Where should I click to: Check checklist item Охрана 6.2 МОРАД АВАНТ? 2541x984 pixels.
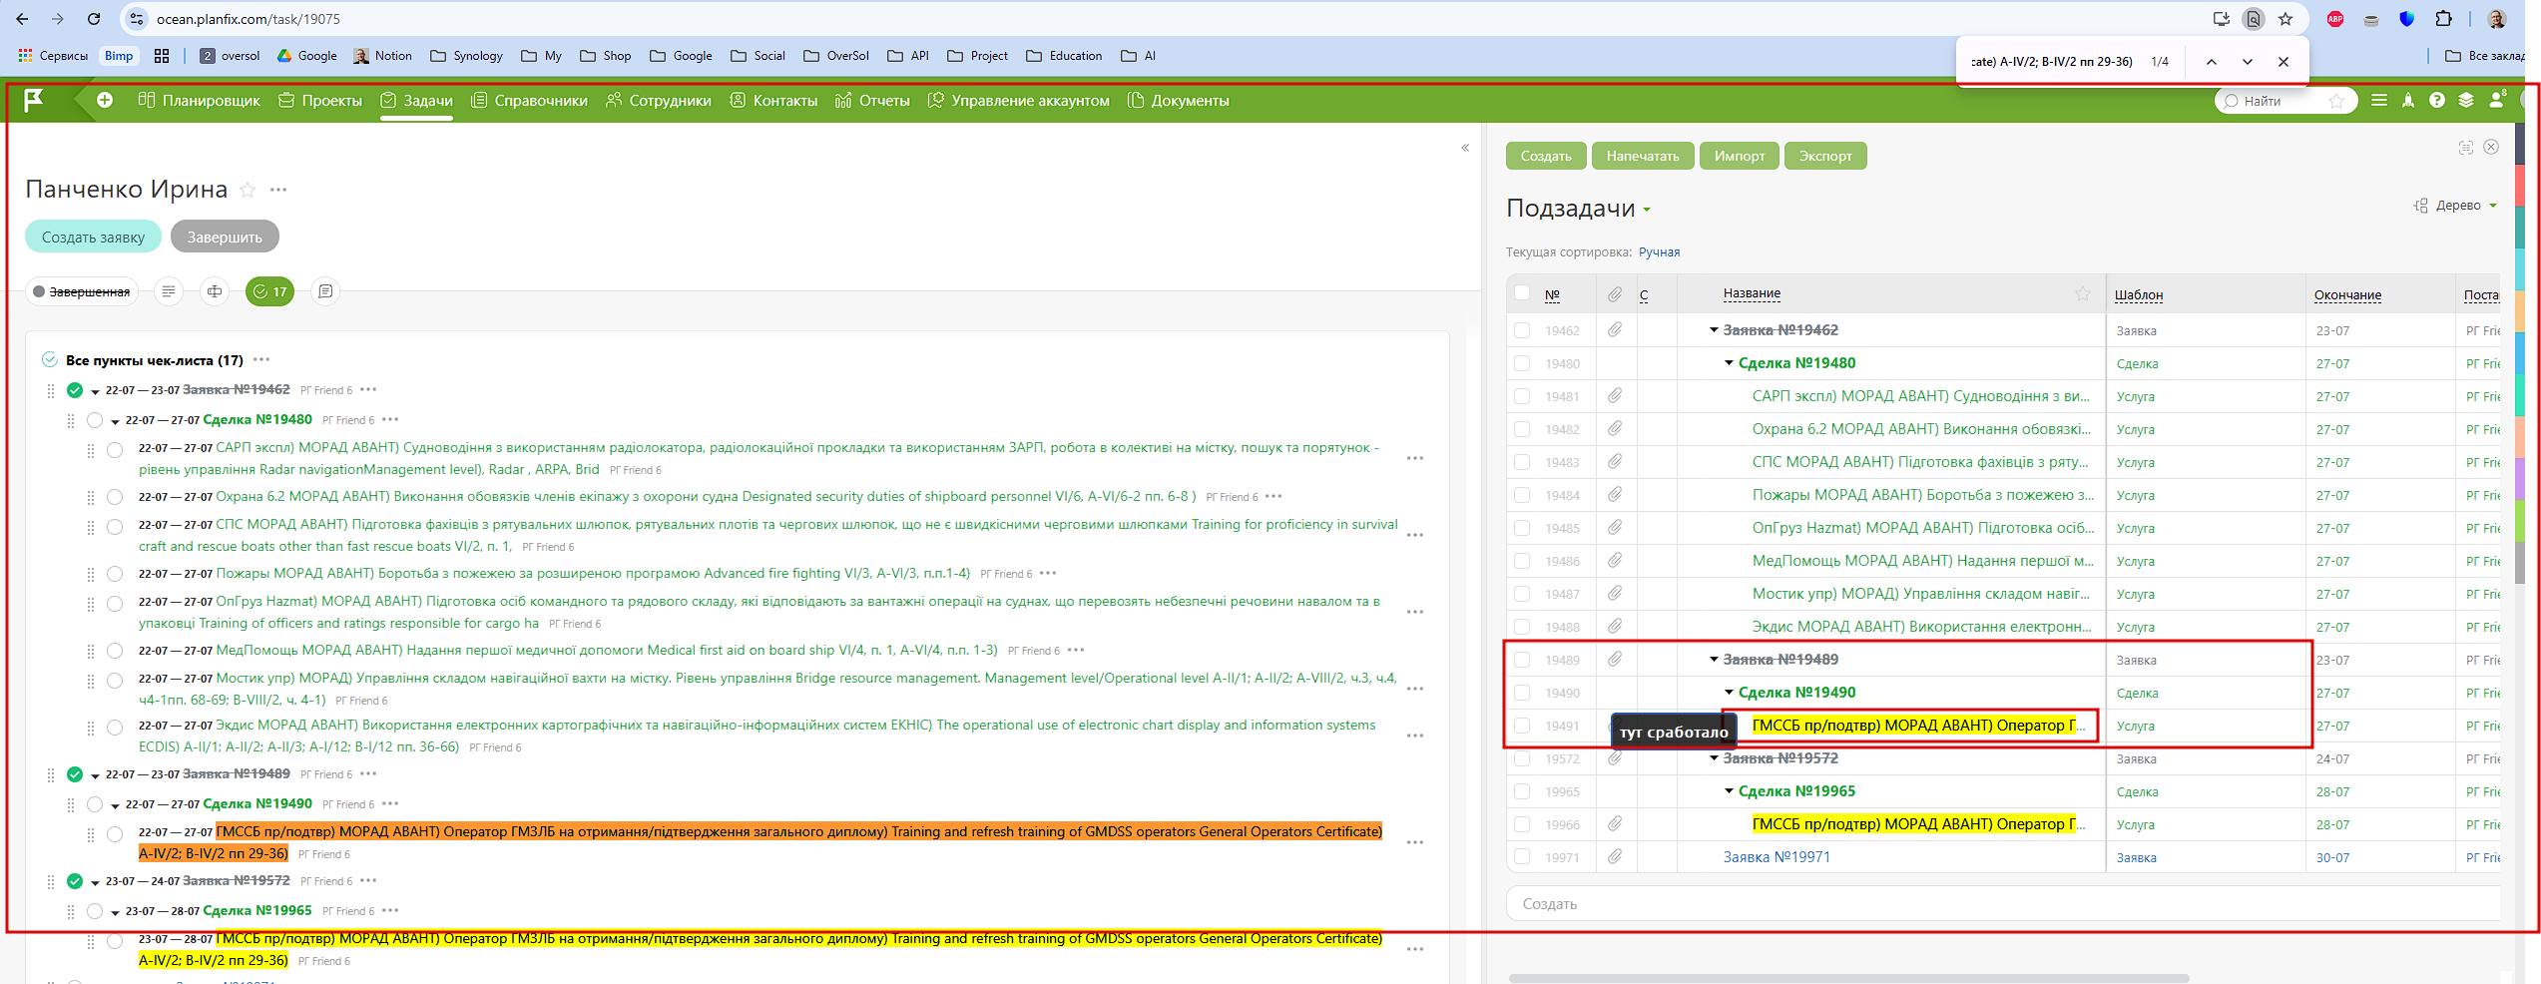pos(115,497)
